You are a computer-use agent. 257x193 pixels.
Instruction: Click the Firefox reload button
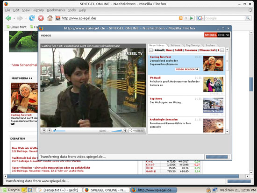32,18
